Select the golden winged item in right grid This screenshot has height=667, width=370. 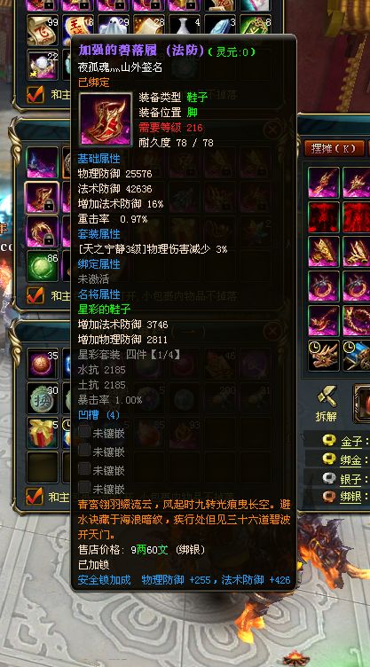(324, 251)
